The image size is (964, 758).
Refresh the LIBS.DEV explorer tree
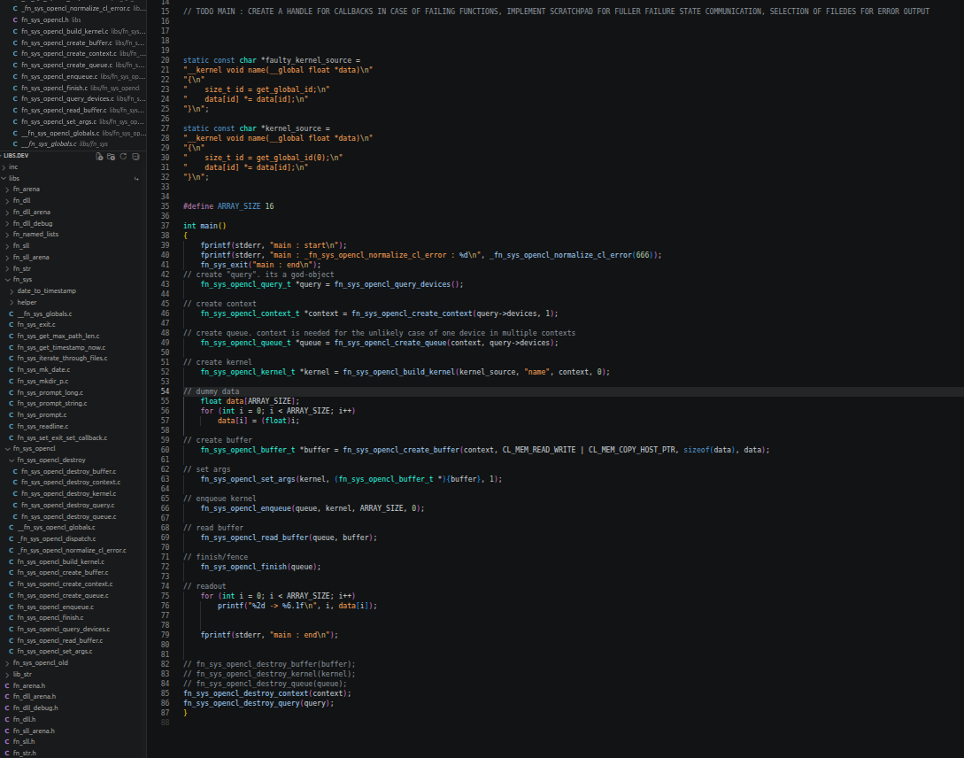click(x=124, y=156)
